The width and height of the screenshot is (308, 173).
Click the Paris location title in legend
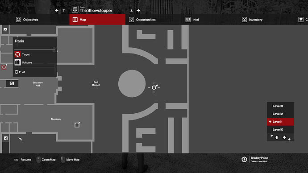tap(20, 41)
